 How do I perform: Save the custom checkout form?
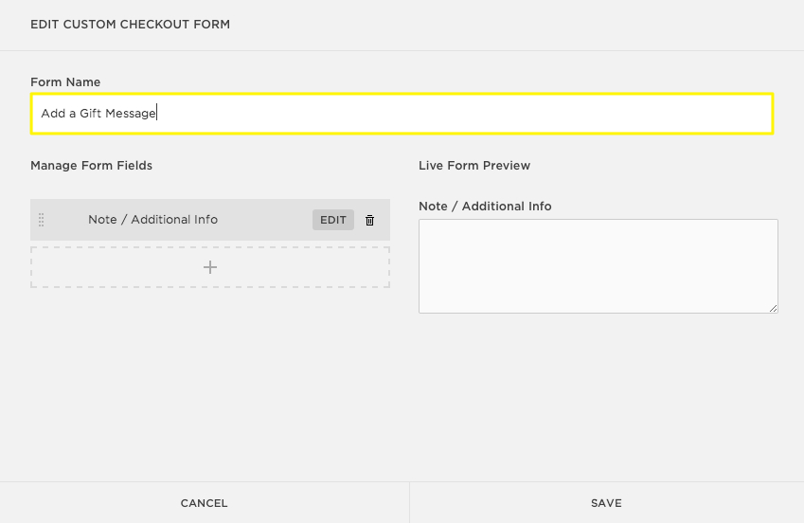coord(606,503)
